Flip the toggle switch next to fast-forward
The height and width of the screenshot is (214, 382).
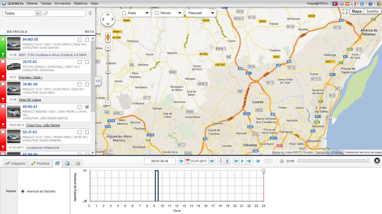click(x=268, y=161)
